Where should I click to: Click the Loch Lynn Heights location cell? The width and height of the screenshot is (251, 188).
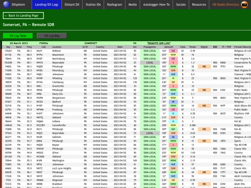(62, 169)
